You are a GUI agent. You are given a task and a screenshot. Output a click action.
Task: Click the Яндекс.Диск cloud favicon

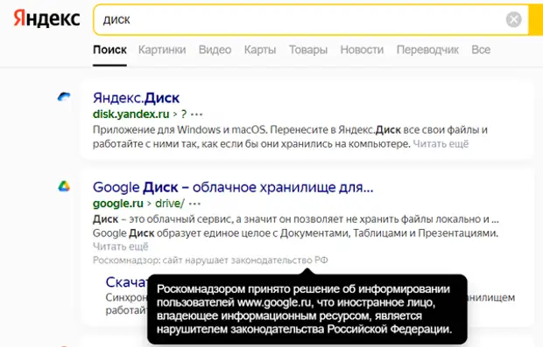[x=64, y=97]
